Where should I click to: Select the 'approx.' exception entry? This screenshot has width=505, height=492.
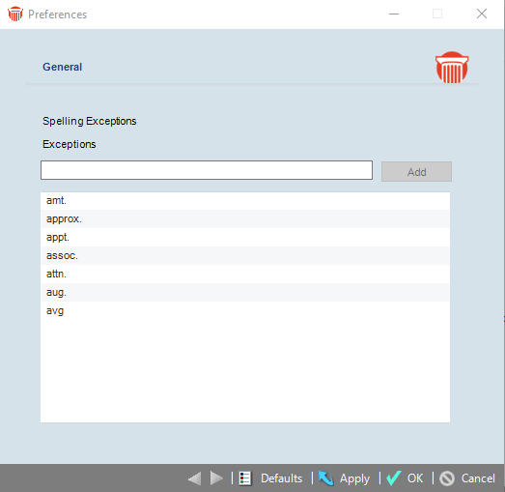[x=245, y=218]
